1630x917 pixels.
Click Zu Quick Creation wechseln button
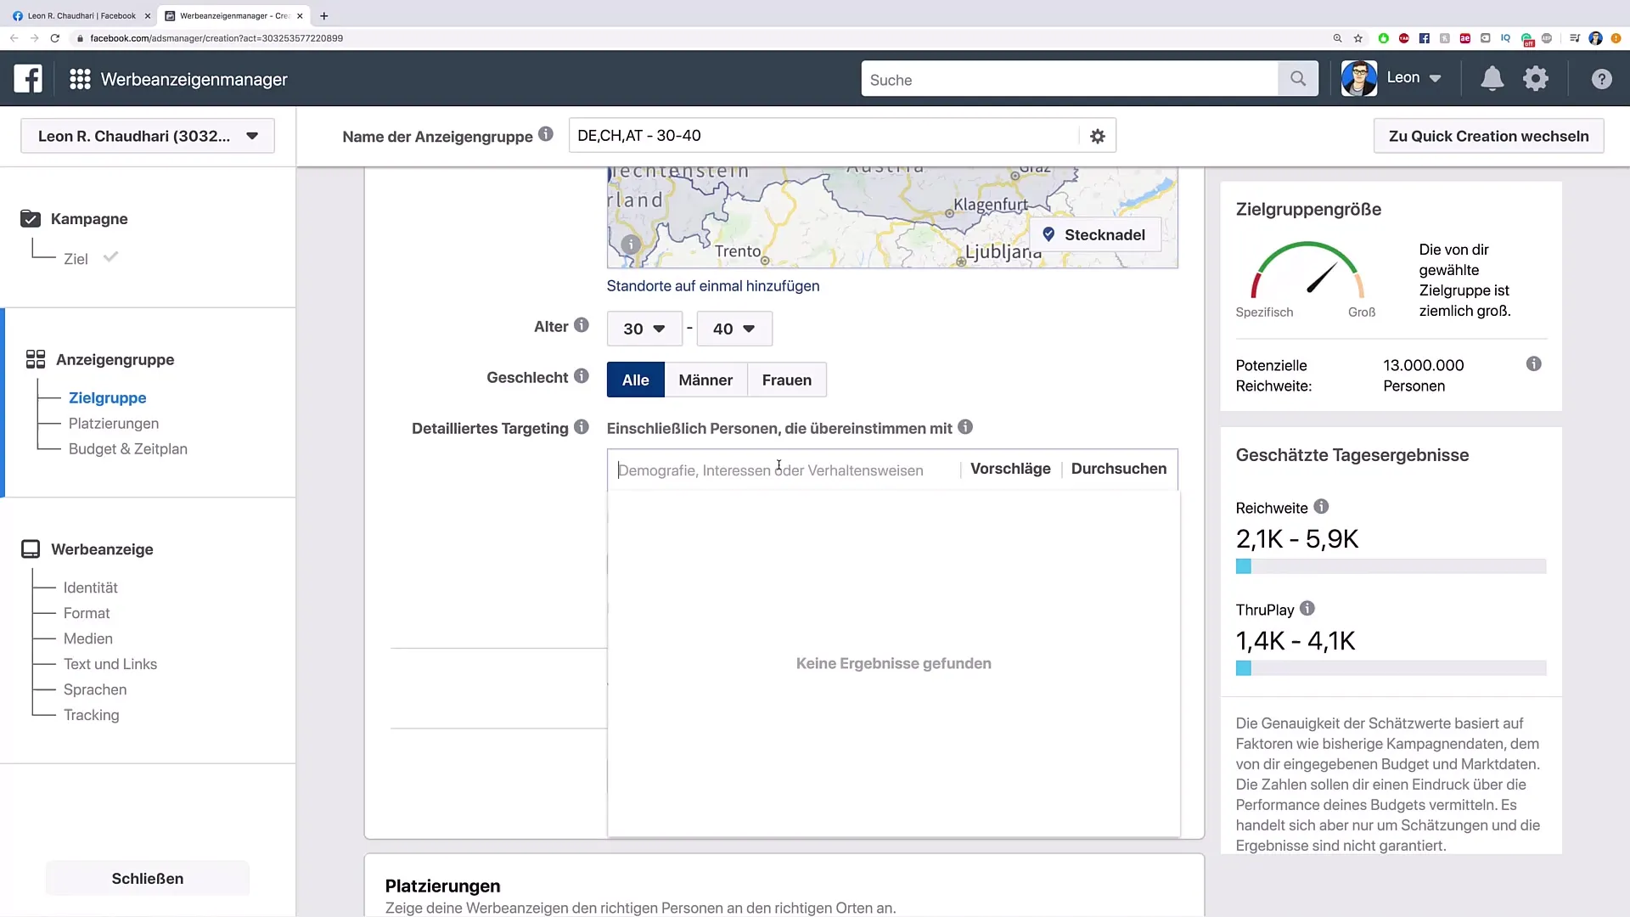click(1488, 136)
